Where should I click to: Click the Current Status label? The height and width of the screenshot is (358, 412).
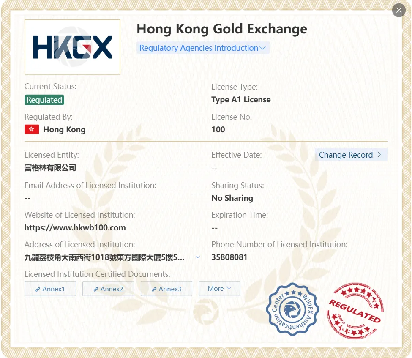point(50,87)
